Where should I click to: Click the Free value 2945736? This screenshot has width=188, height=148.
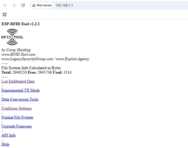(x=45, y=72)
